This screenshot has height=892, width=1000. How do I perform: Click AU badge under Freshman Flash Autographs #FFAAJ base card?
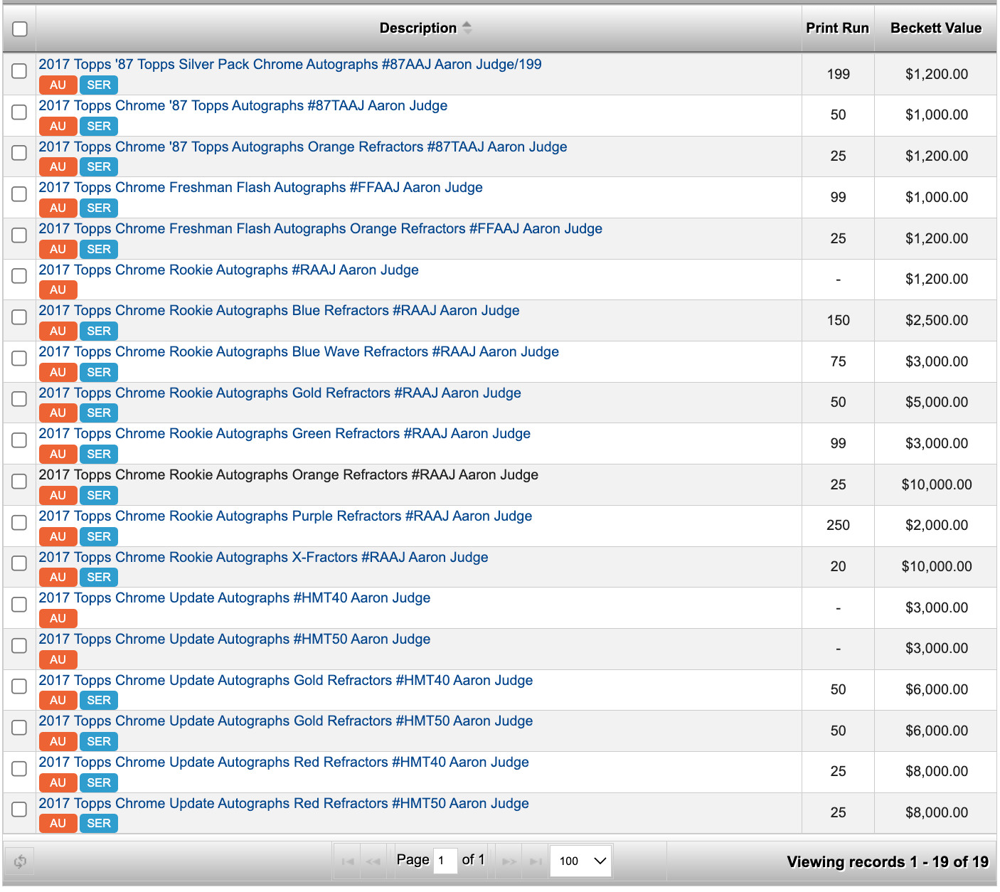coord(58,208)
